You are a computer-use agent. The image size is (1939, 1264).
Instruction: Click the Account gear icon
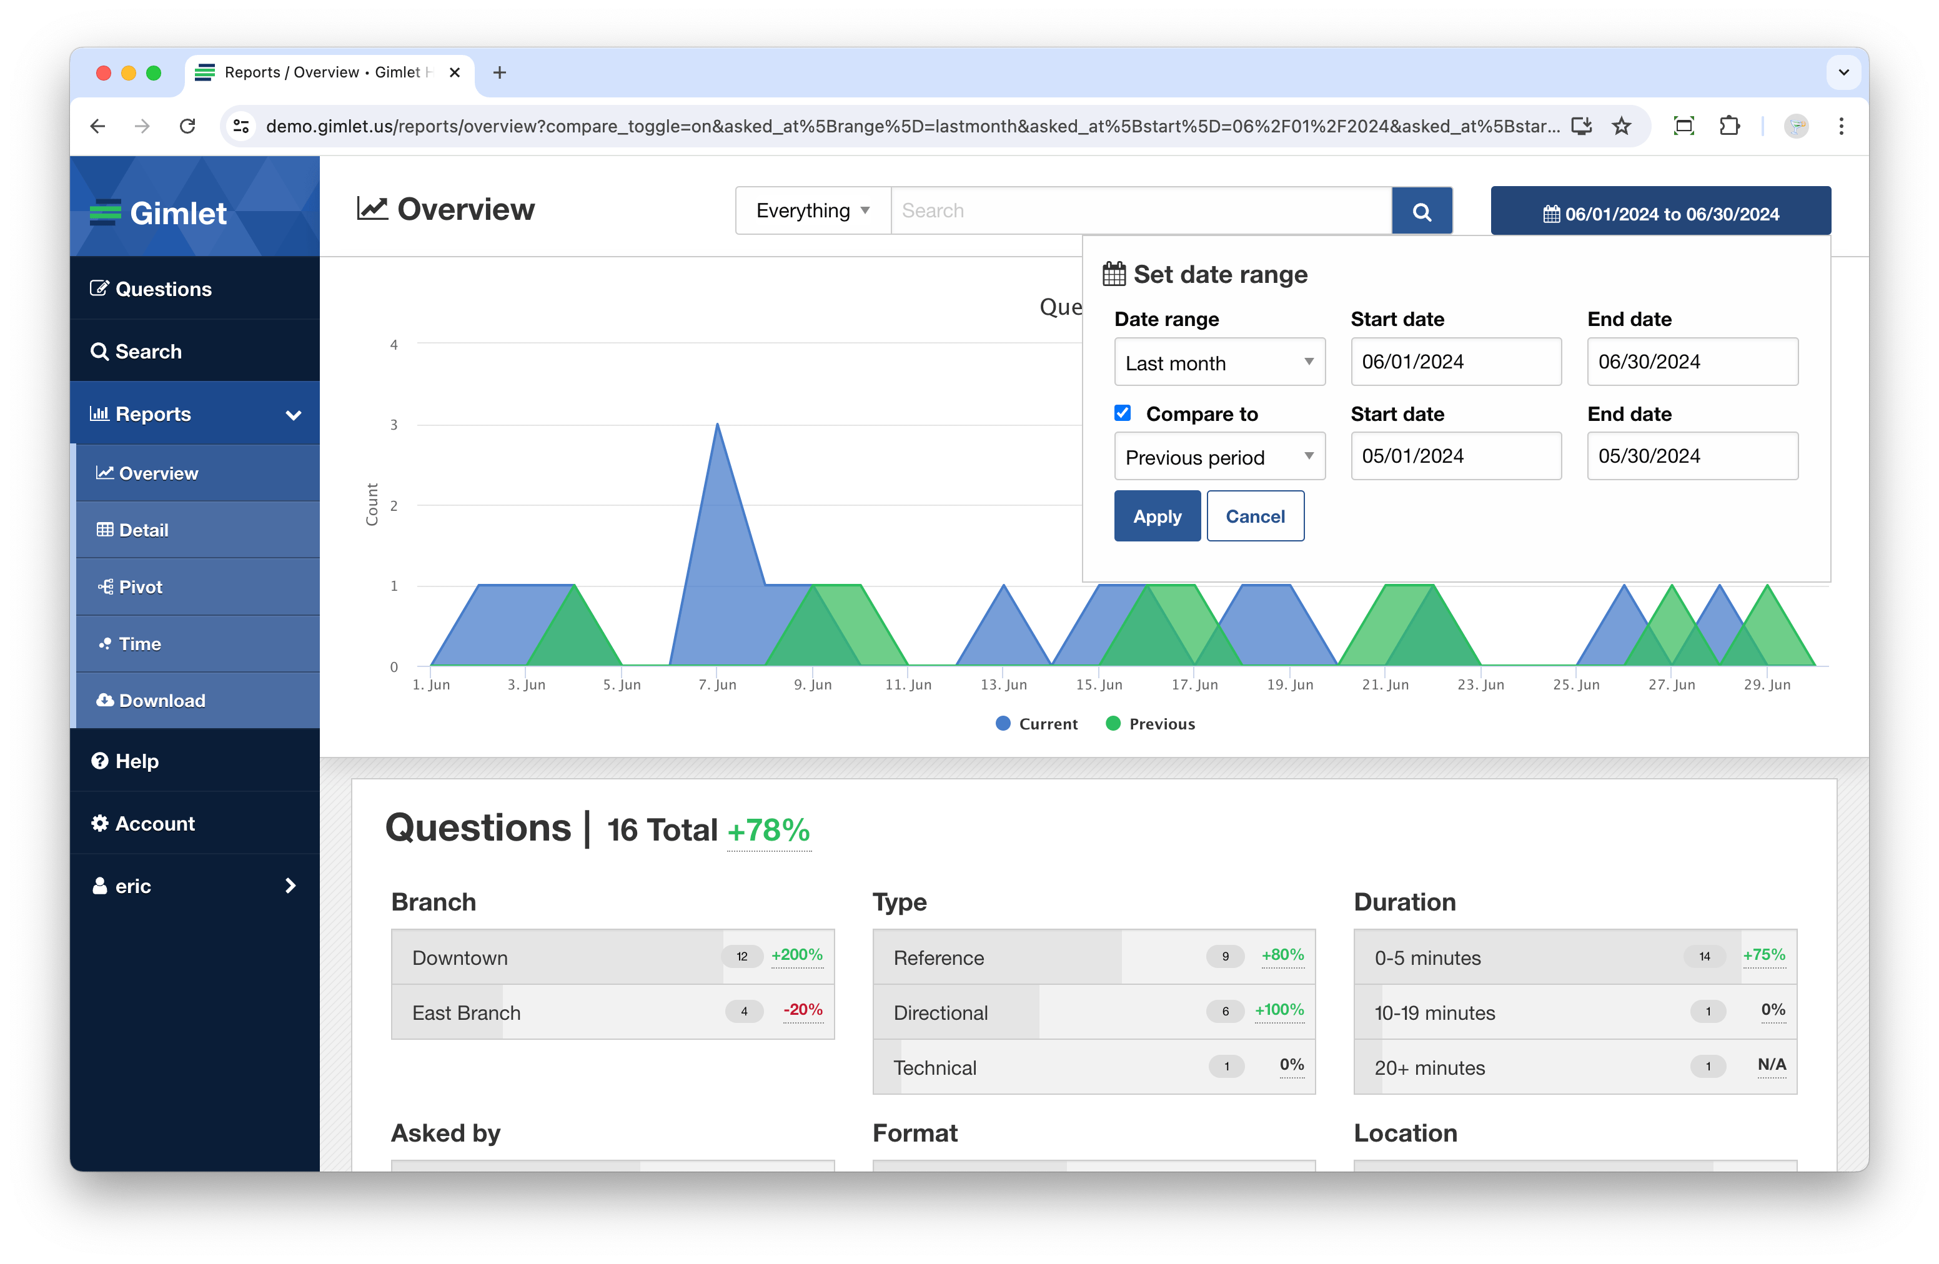[x=99, y=823]
